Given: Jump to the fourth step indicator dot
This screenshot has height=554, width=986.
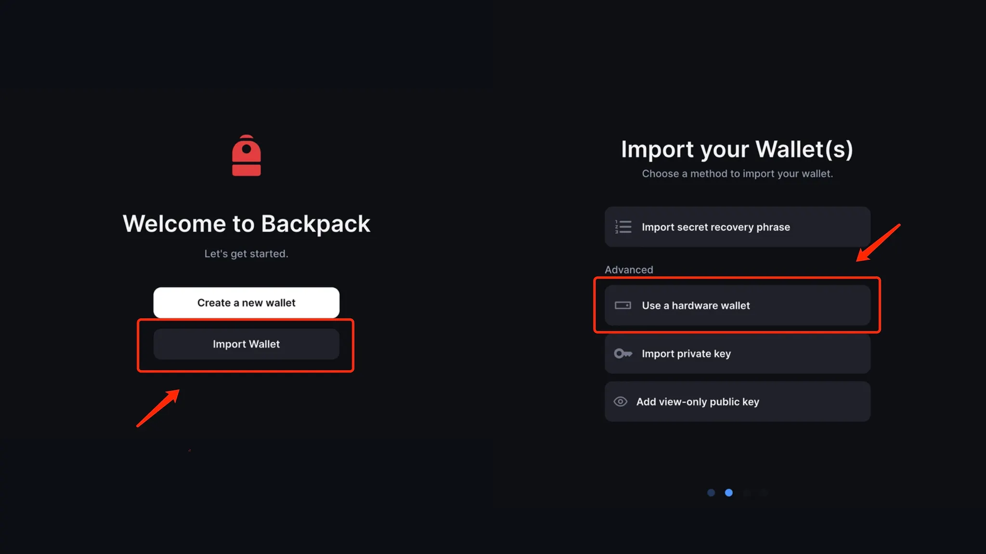Looking at the screenshot, I should coord(765,492).
